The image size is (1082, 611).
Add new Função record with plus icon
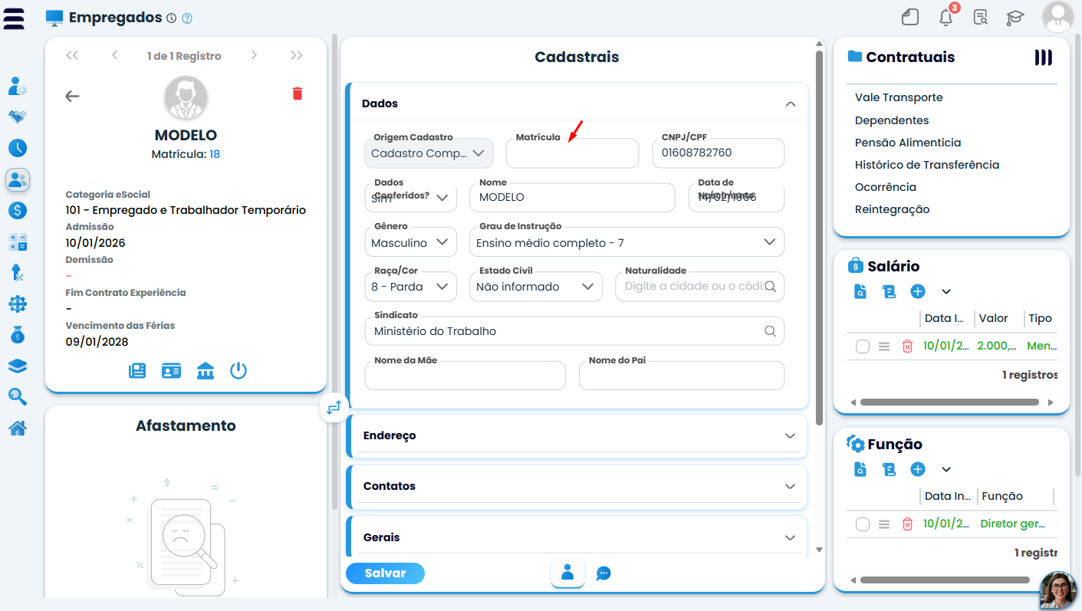(918, 469)
